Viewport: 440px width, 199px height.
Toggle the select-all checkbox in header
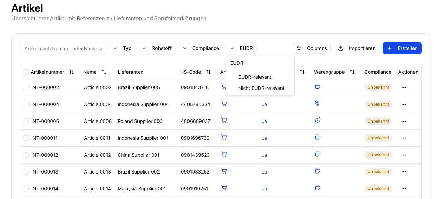26,72
